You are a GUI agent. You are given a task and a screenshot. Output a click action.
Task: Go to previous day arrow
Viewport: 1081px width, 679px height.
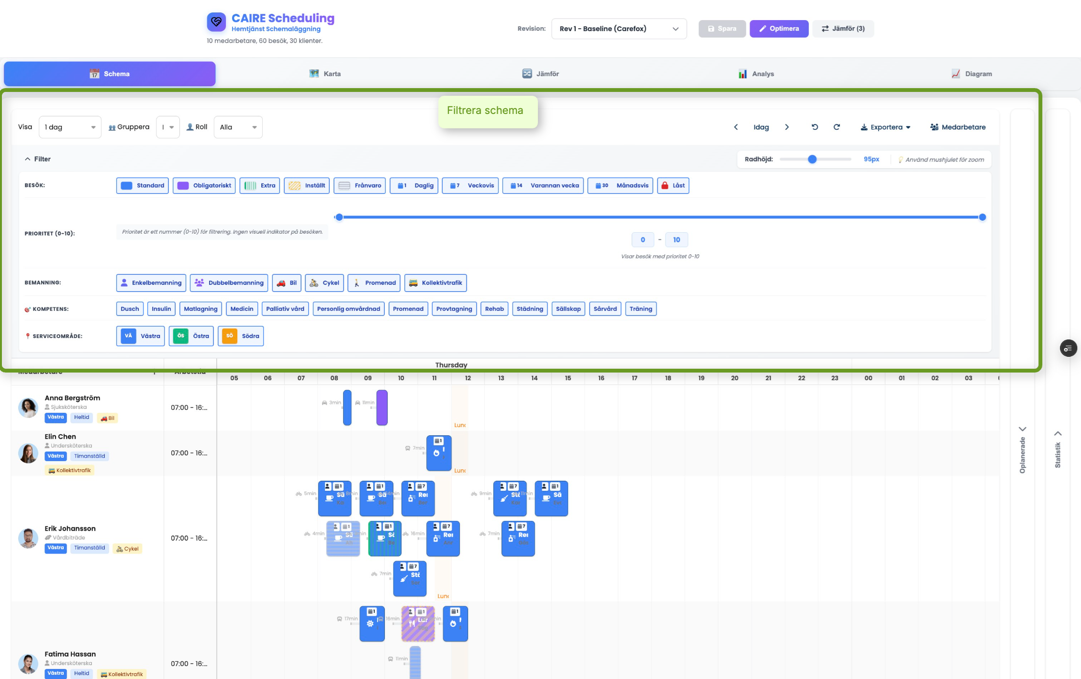[x=736, y=127]
